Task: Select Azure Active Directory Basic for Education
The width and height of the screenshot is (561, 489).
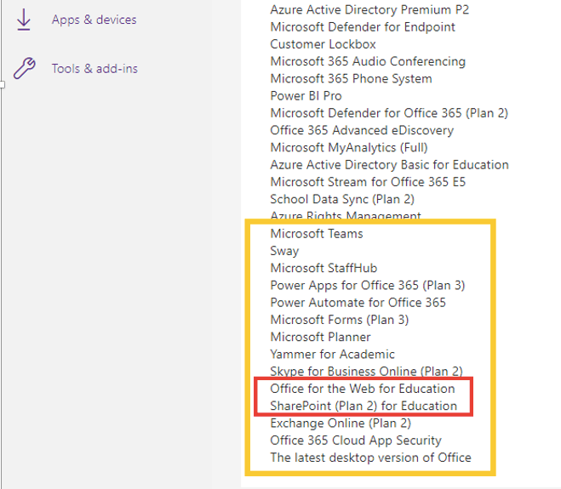Action: pyautogui.click(x=389, y=165)
